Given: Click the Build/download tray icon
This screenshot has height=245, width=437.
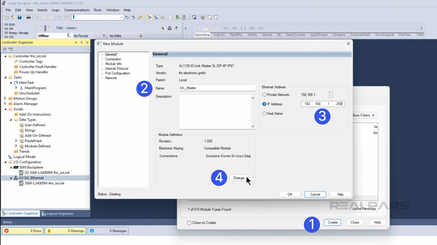Looking at the screenshot, I should [184, 17].
